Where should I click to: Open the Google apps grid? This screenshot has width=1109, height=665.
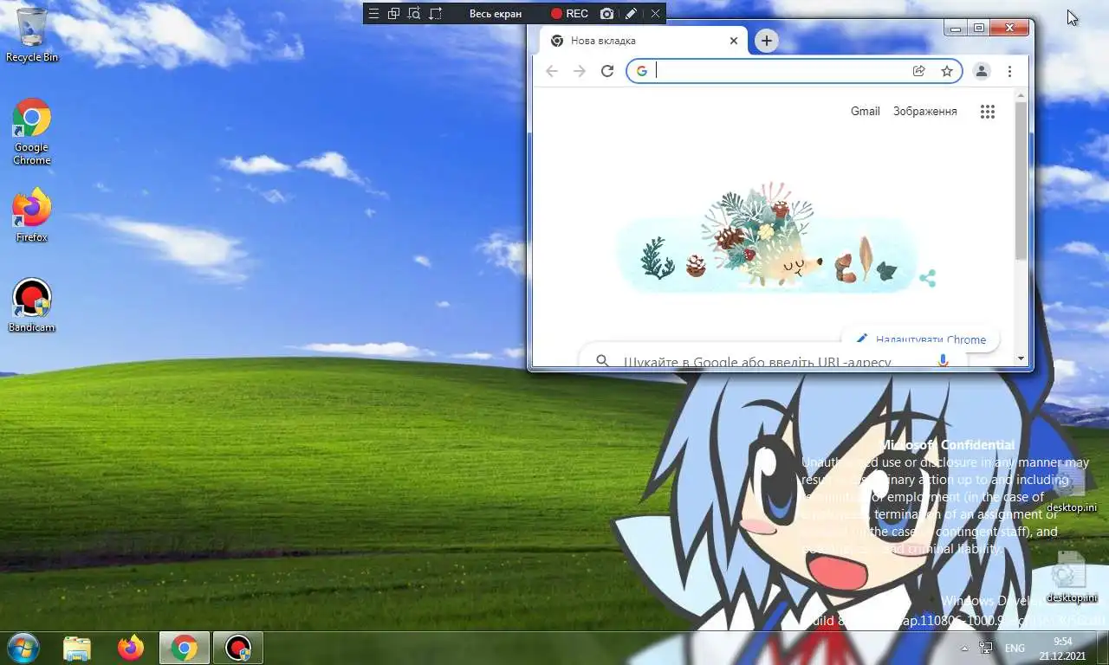click(987, 111)
